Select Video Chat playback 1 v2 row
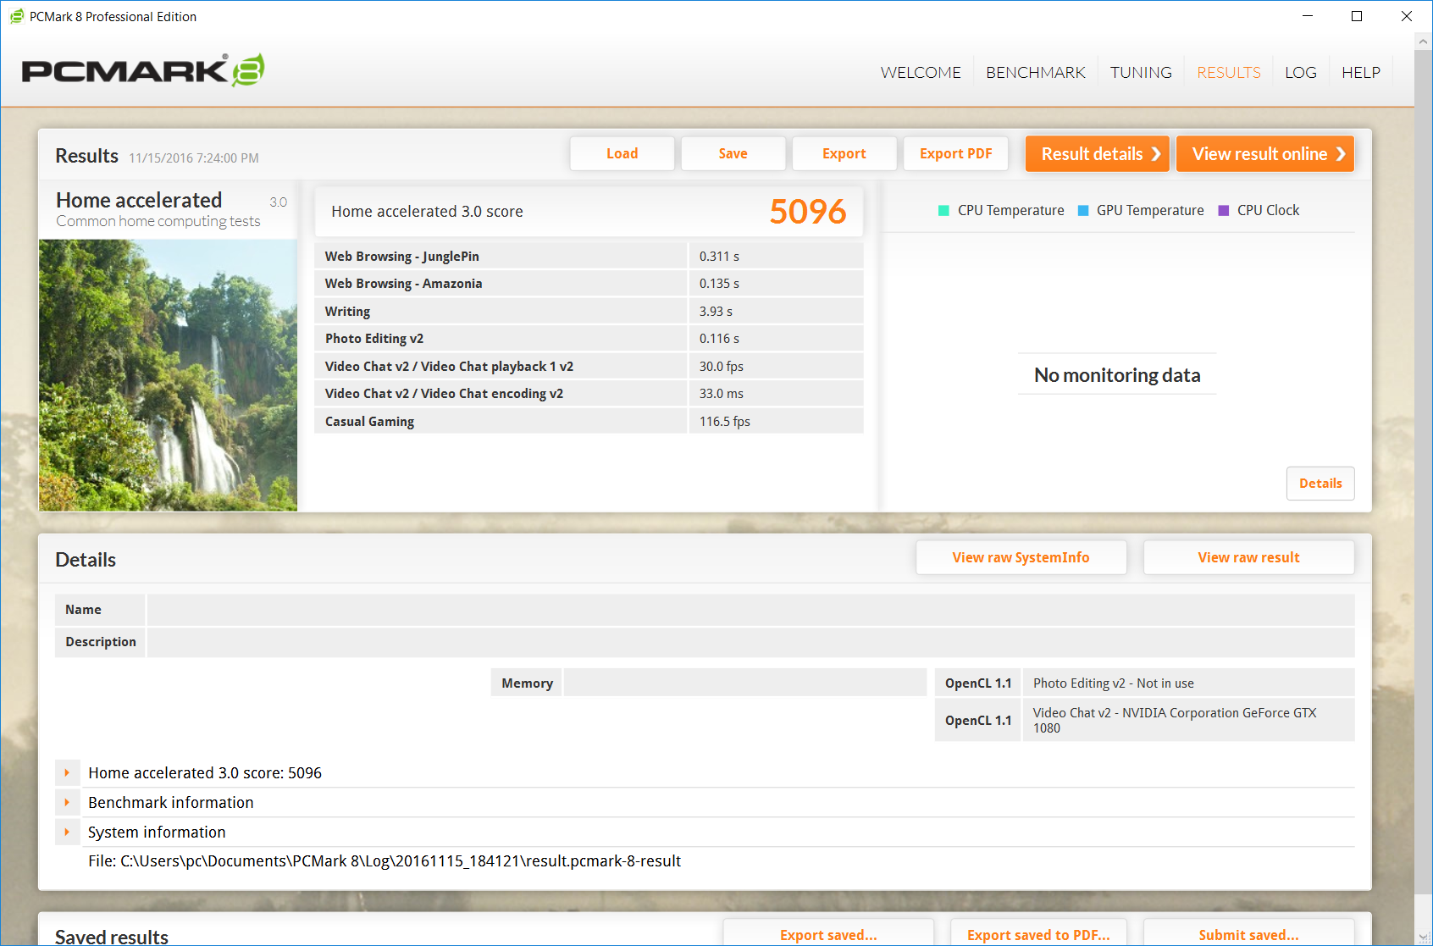Image resolution: width=1433 pixels, height=946 pixels. click(589, 366)
